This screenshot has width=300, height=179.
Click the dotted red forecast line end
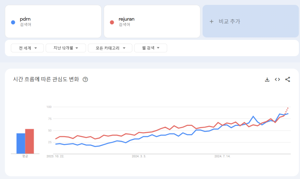(288, 108)
